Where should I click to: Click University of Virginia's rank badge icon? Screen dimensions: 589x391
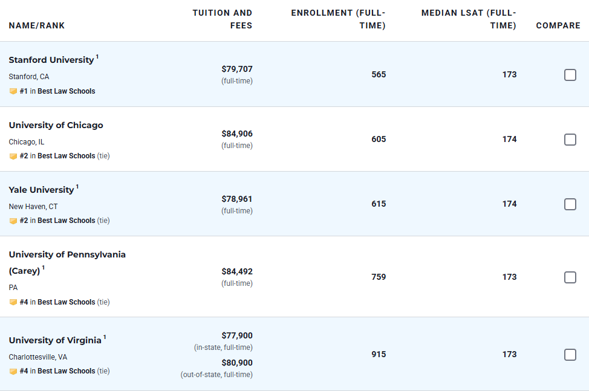pyautogui.click(x=13, y=371)
